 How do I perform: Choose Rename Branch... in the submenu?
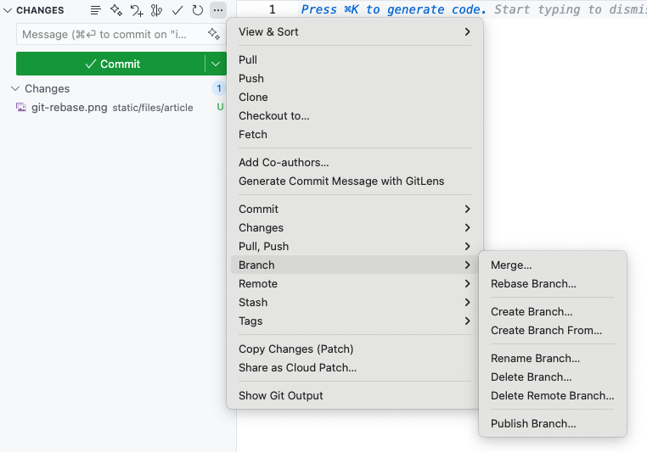[x=553, y=358]
